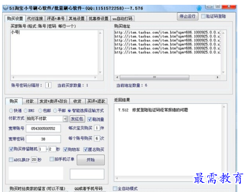Open the uu自动打码 tab
The height and width of the screenshot is (192, 247).
(x=122, y=19)
